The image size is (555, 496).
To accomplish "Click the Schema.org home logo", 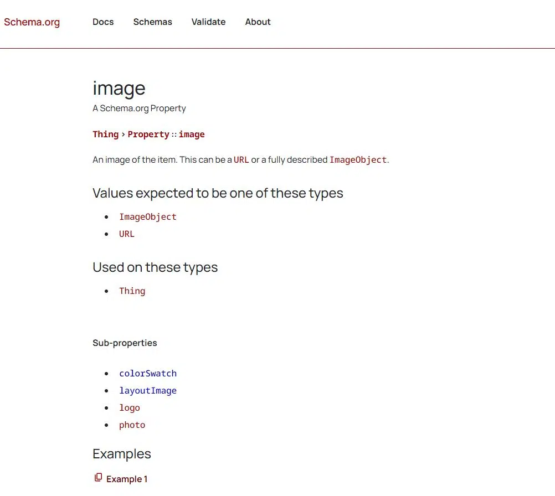I will click(32, 22).
